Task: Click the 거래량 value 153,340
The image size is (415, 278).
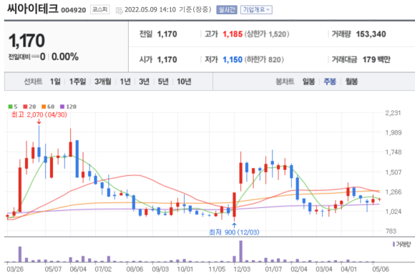Action: [x=371, y=34]
